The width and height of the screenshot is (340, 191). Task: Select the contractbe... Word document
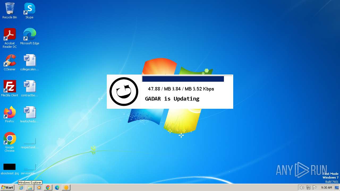coord(29,89)
